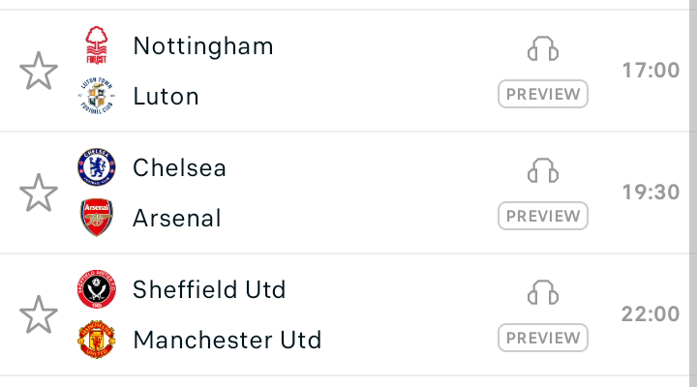Open the Manchester Utd team name link

click(227, 340)
